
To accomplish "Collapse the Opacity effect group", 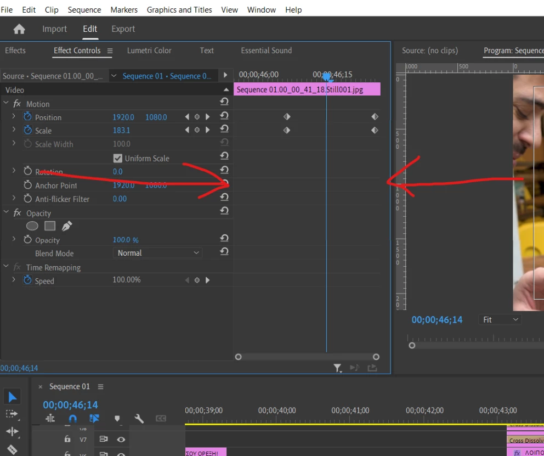I will pos(6,212).
